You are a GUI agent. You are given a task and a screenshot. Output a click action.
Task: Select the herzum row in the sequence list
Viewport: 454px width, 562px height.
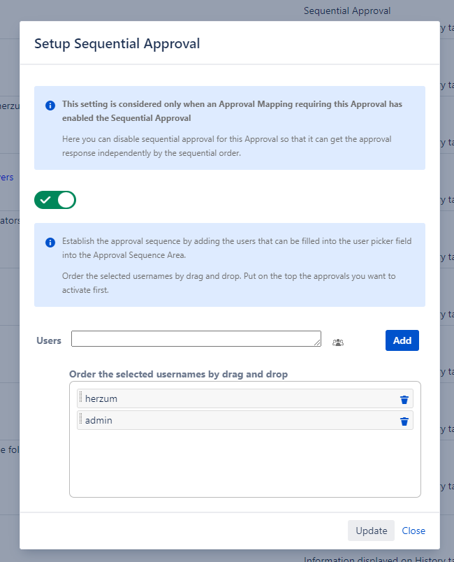[230, 399]
